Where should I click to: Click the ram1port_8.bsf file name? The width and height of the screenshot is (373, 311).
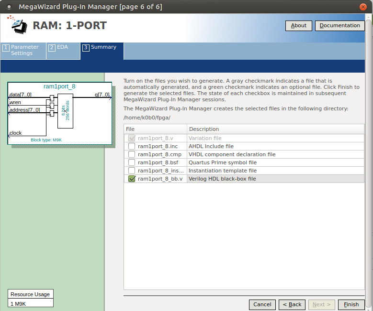(158, 162)
